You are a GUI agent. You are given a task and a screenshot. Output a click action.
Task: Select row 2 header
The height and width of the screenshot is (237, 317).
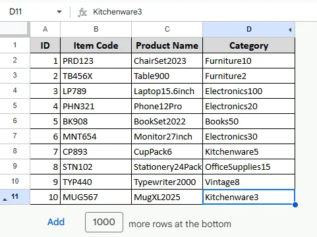pos(14,60)
